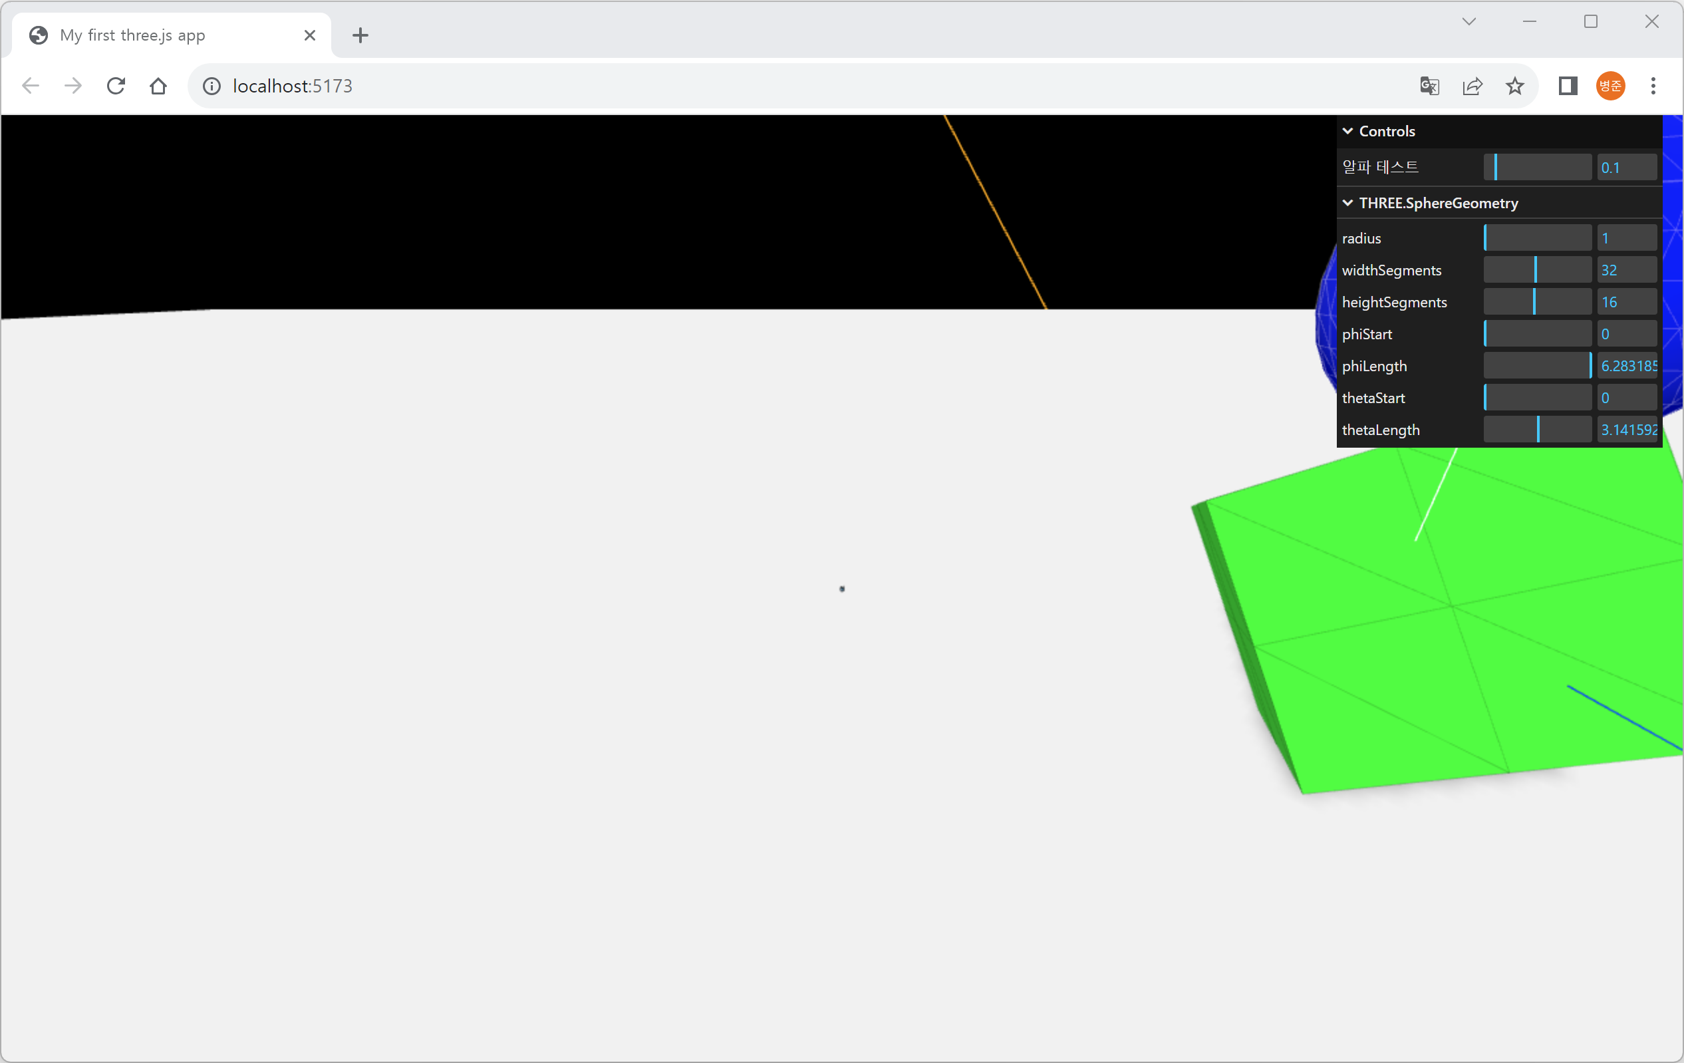
Task: Collapse the Controls folder
Action: pos(1386,131)
